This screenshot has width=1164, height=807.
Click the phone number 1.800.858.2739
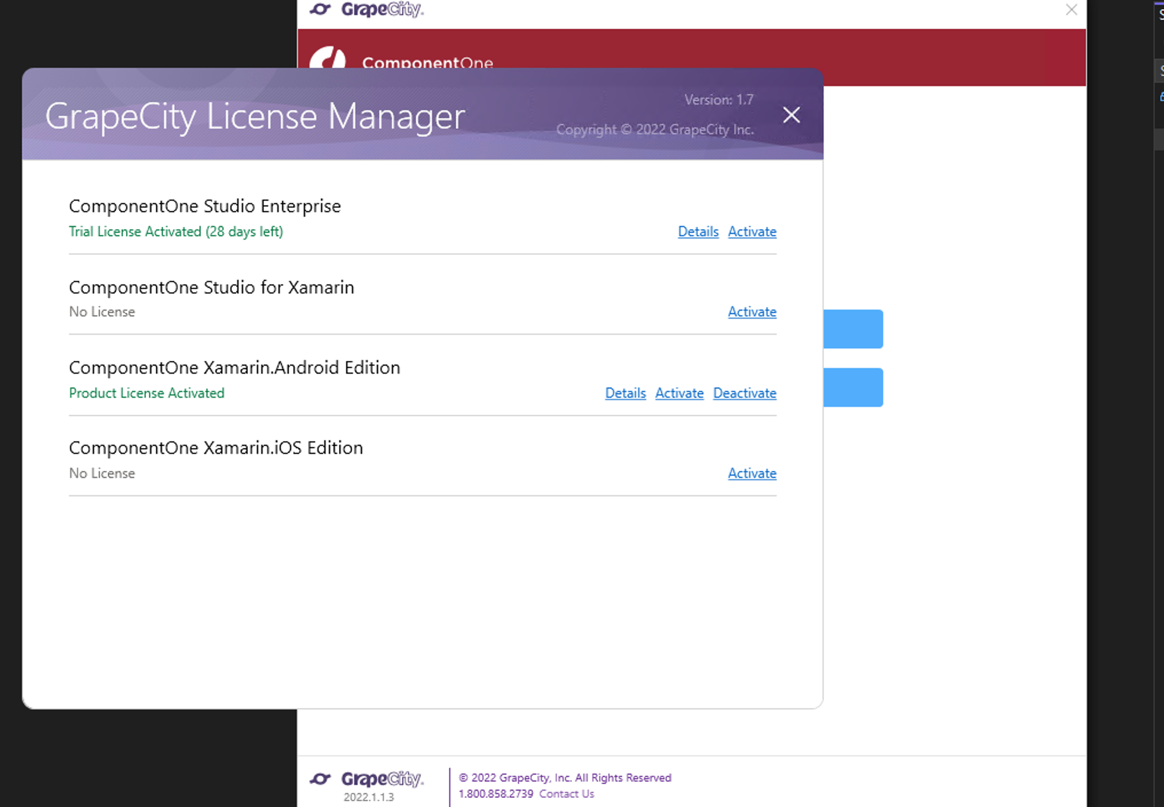pyautogui.click(x=496, y=794)
